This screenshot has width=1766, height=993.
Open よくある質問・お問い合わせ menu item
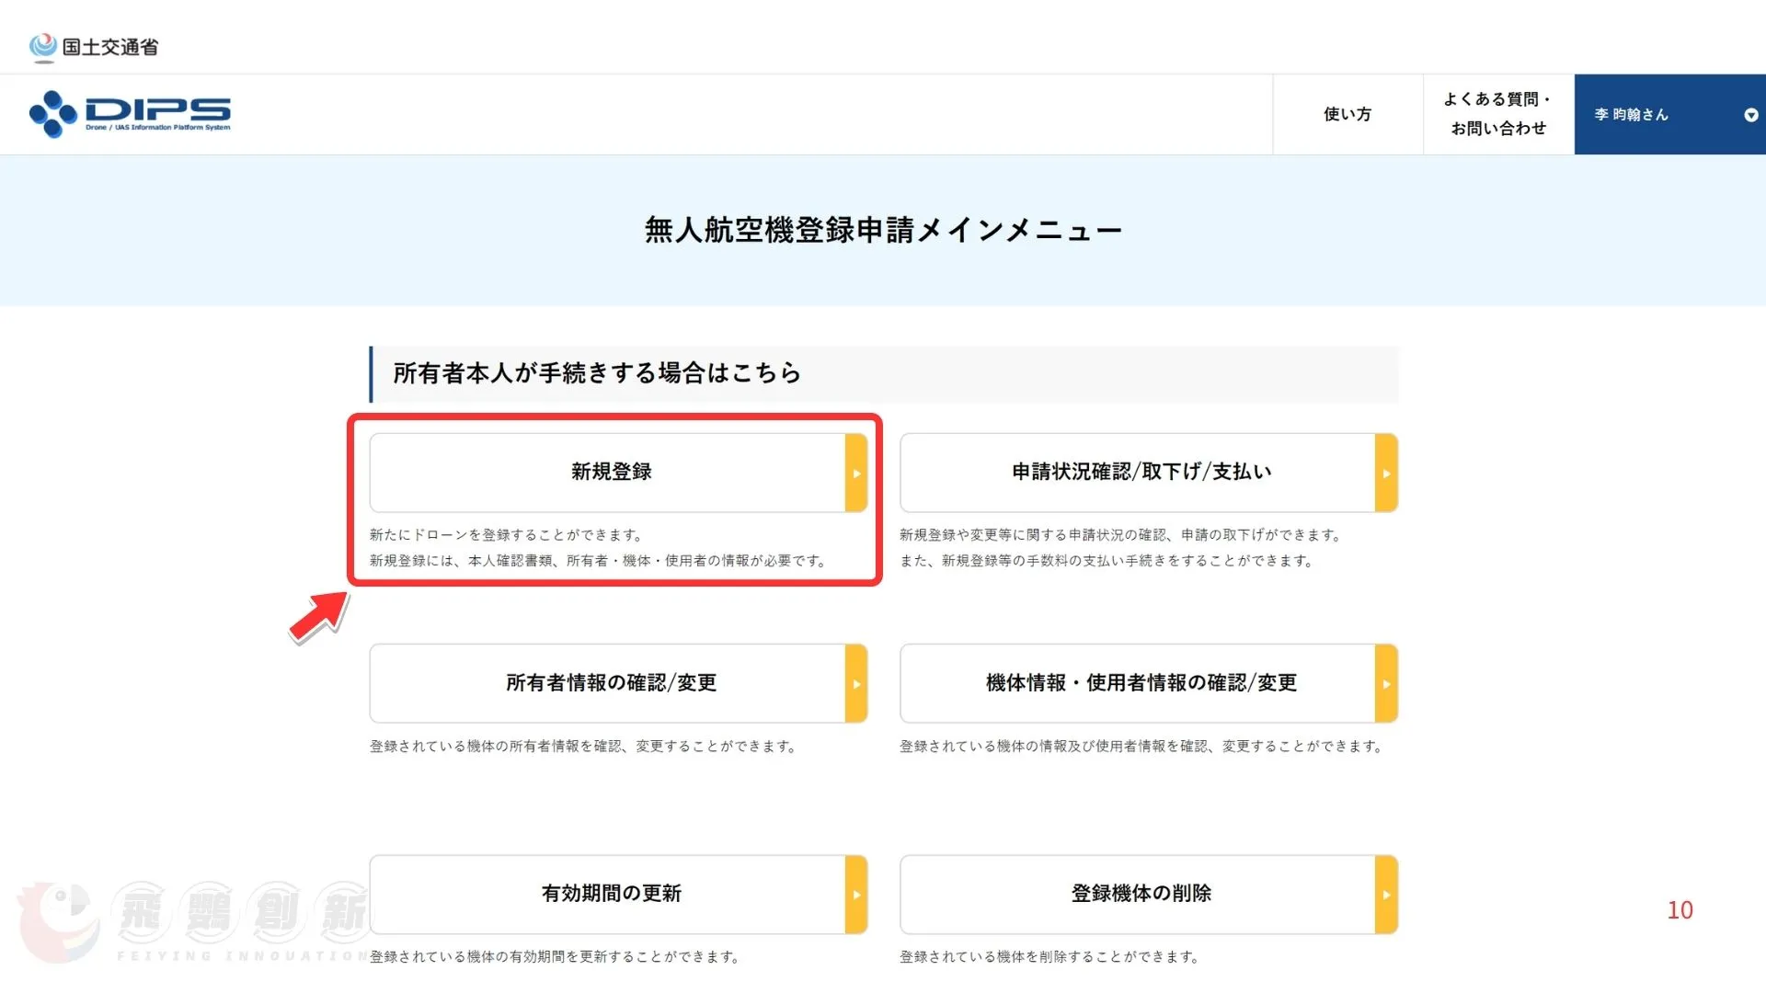click(1498, 114)
